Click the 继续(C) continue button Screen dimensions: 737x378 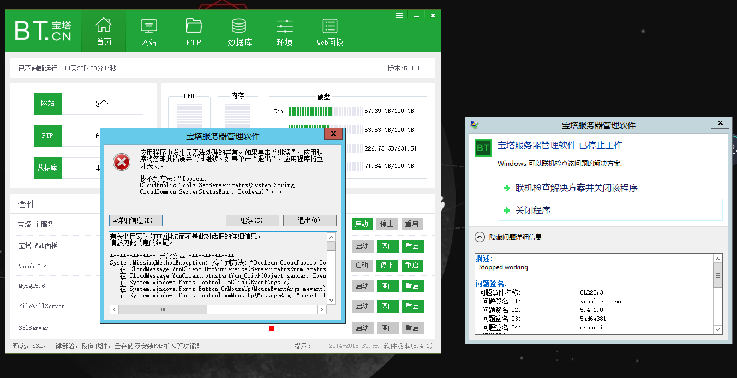[252, 220]
